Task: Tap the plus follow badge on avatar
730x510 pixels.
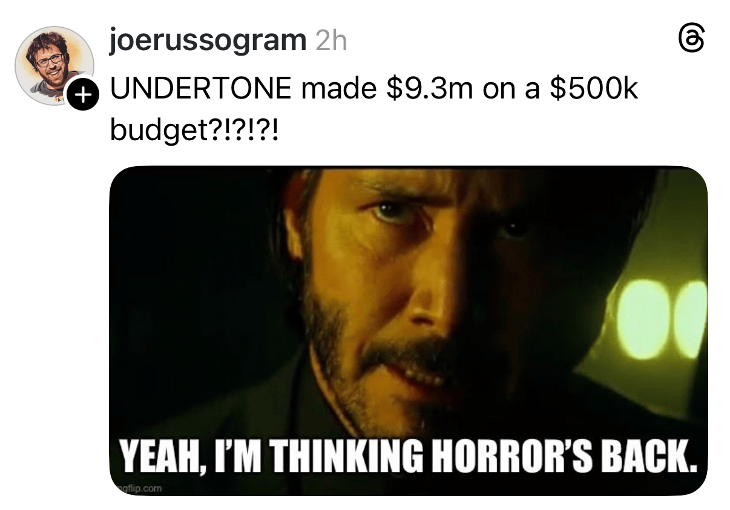Action: 82,95
